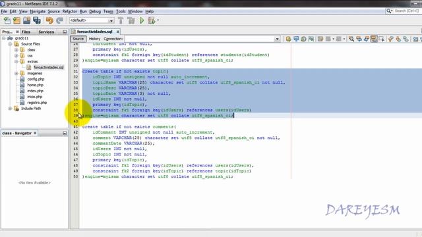422x237 pixels.
Task: Click the New File toolbar icon
Action: pos(7,20)
